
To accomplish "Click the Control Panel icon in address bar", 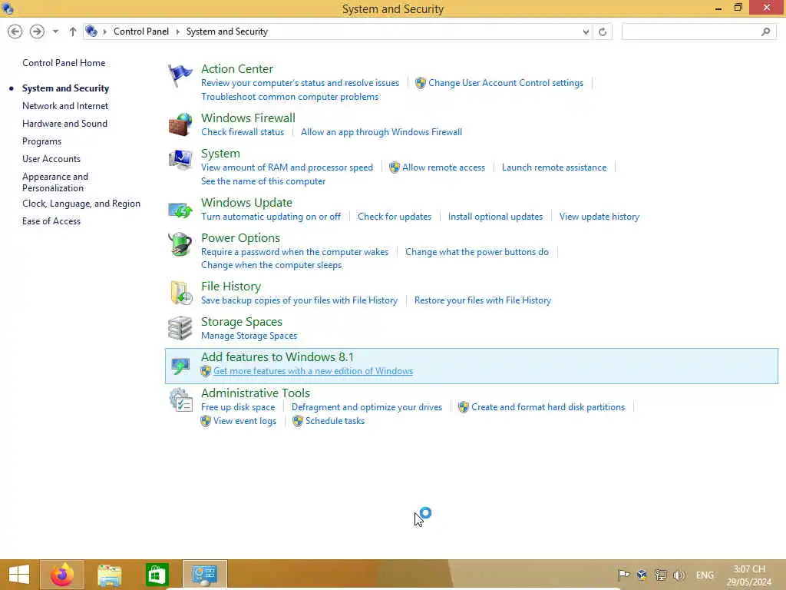I will tap(91, 31).
